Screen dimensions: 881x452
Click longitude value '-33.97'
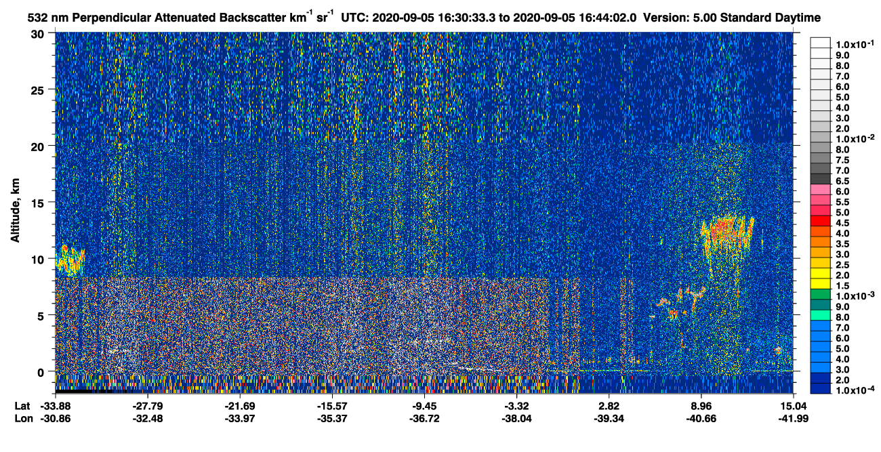point(240,418)
